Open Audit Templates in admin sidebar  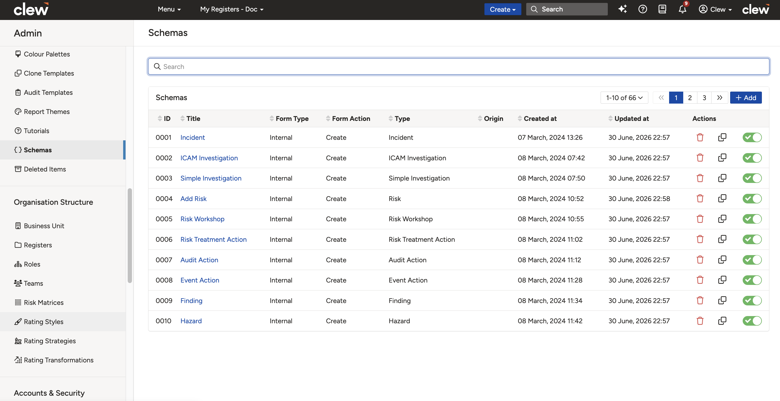[63, 93]
